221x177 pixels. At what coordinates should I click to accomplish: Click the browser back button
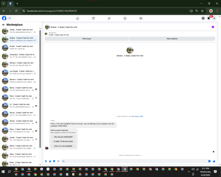[4, 11]
